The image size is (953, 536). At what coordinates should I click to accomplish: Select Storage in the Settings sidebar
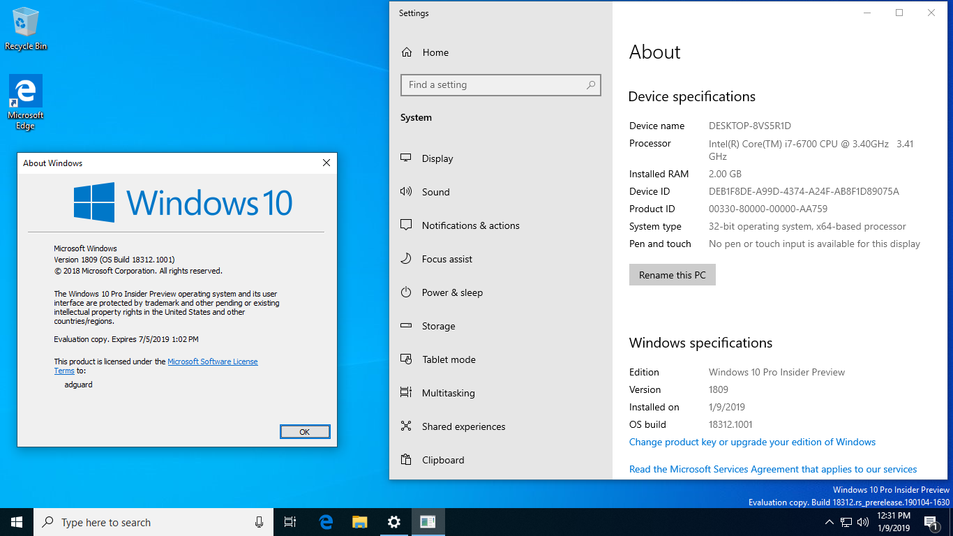[x=500, y=326]
